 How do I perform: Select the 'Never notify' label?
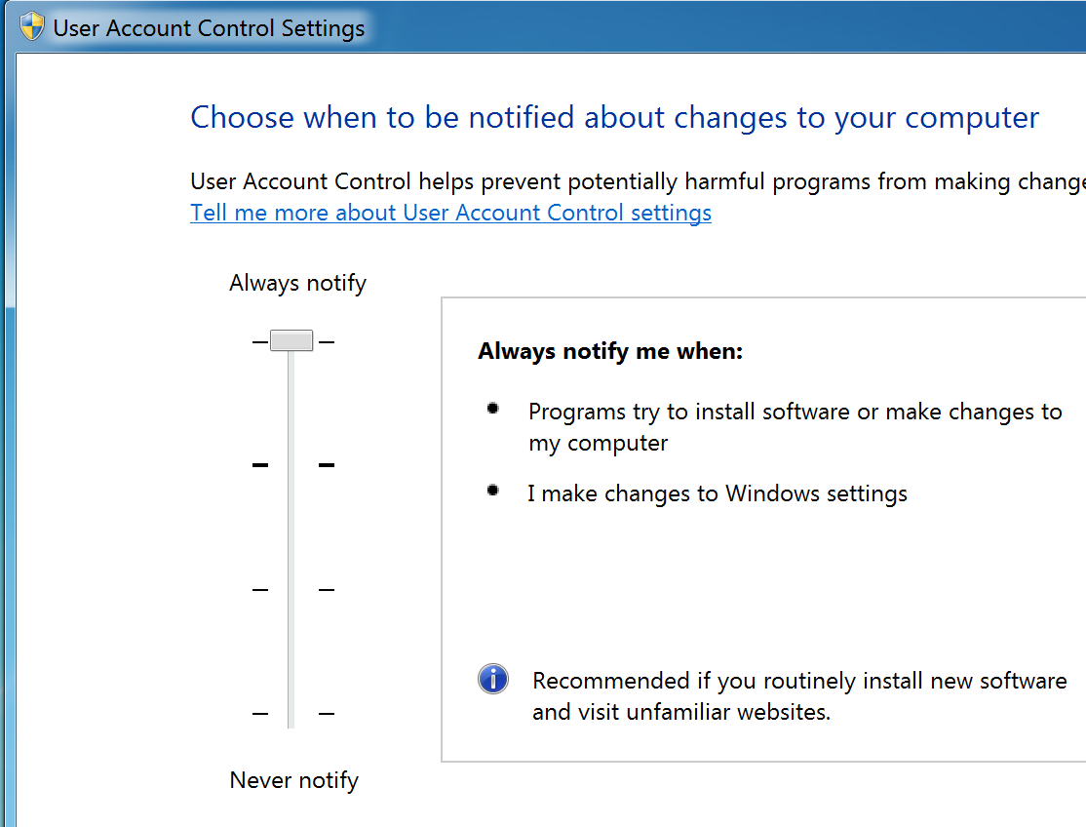point(294,780)
